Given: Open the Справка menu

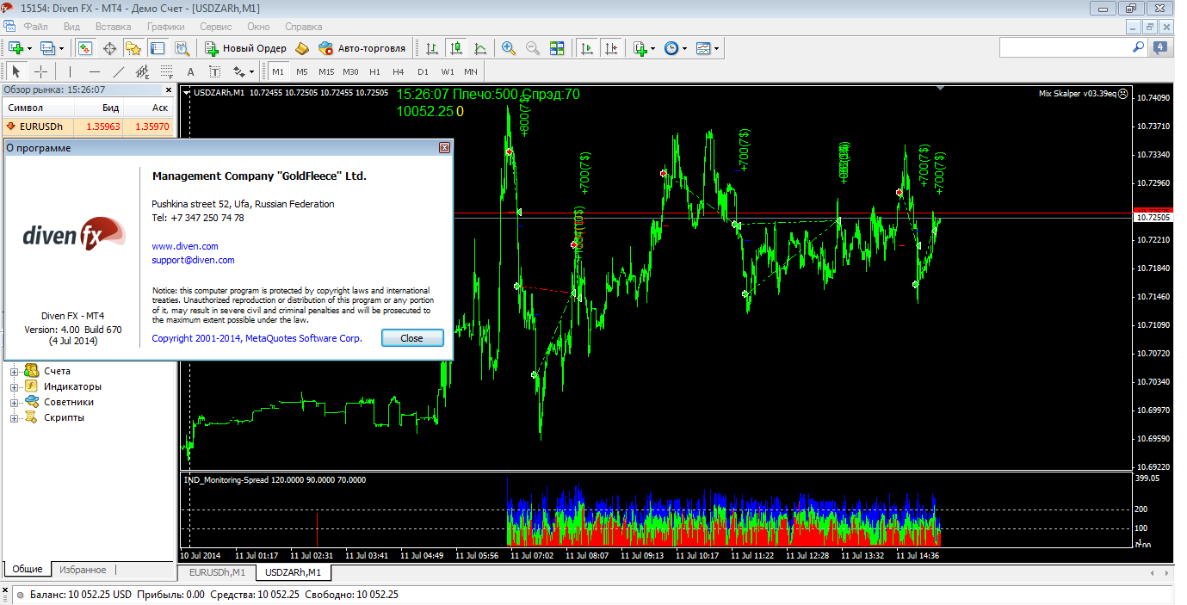Looking at the screenshot, I should [303, 27].
